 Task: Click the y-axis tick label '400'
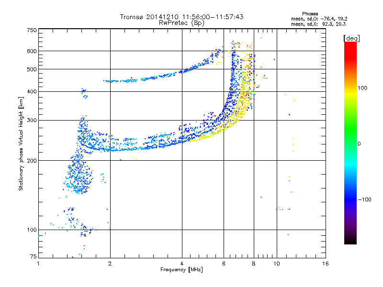click(32, 91)
